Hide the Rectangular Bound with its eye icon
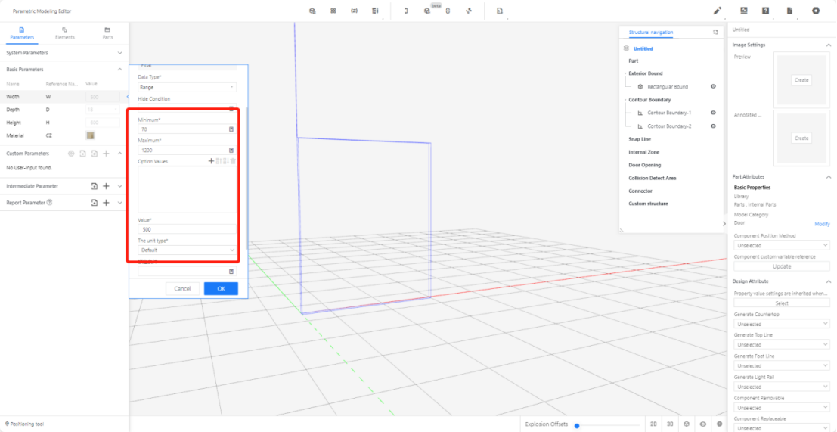Viewport: 837px width, 432px height. tap(713, 87)
